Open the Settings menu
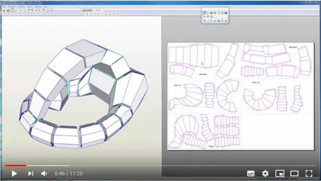Screen dimensions: 321x181 38,7
